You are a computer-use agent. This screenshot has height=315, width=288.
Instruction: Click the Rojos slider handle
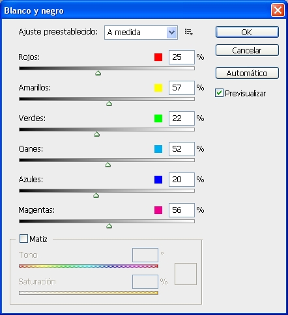point(98,73)
